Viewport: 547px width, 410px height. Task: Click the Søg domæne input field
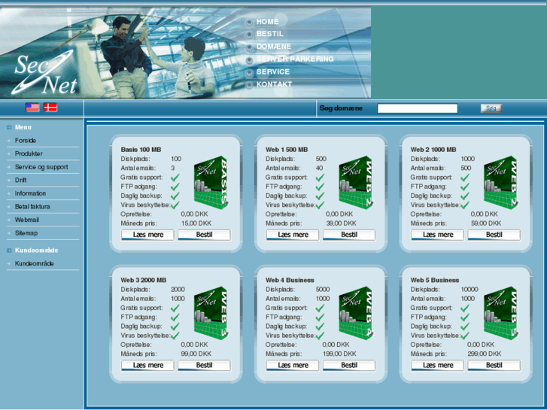(x=418, y=108)
